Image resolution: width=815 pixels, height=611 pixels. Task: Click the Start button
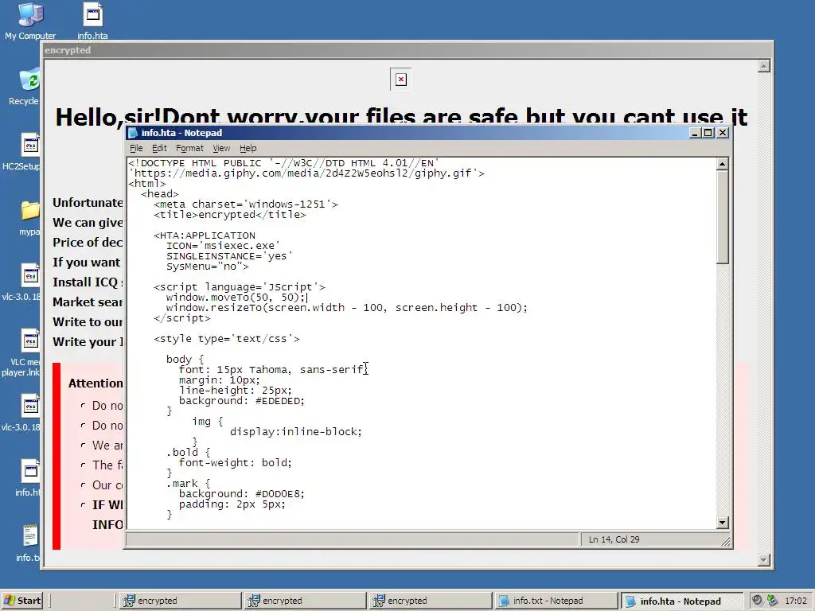pyautogui.click(x=21, y=601)
